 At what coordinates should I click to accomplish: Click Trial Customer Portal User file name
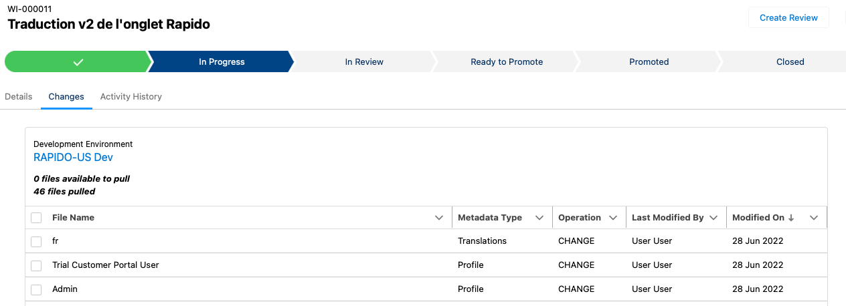(106, 265)
